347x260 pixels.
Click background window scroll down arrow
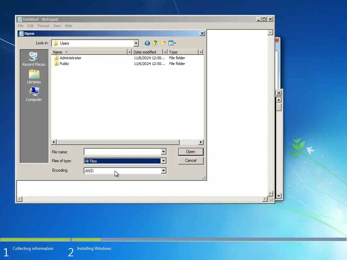pyautogui.click(x=279, y=196)
